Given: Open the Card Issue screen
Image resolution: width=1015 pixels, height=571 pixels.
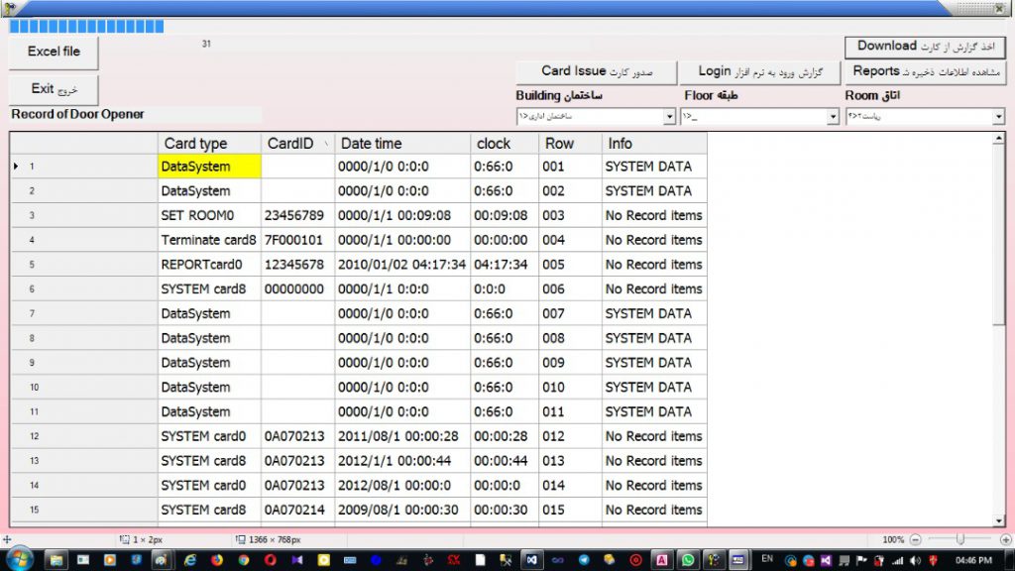Looking at the screenshot, I should click(596, 71).
